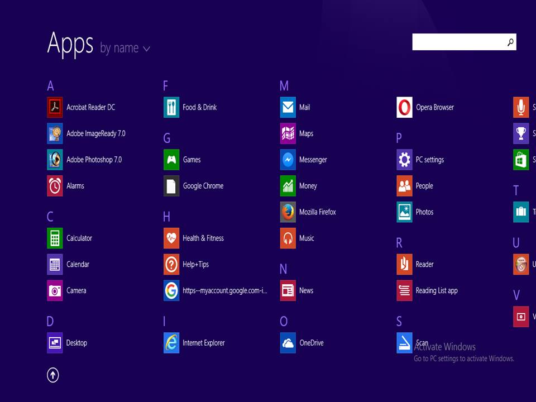Screen dimensions: 536x402
Task: Launch the Scan app icon
Action: pyautogui.click(x=404, y=343)
